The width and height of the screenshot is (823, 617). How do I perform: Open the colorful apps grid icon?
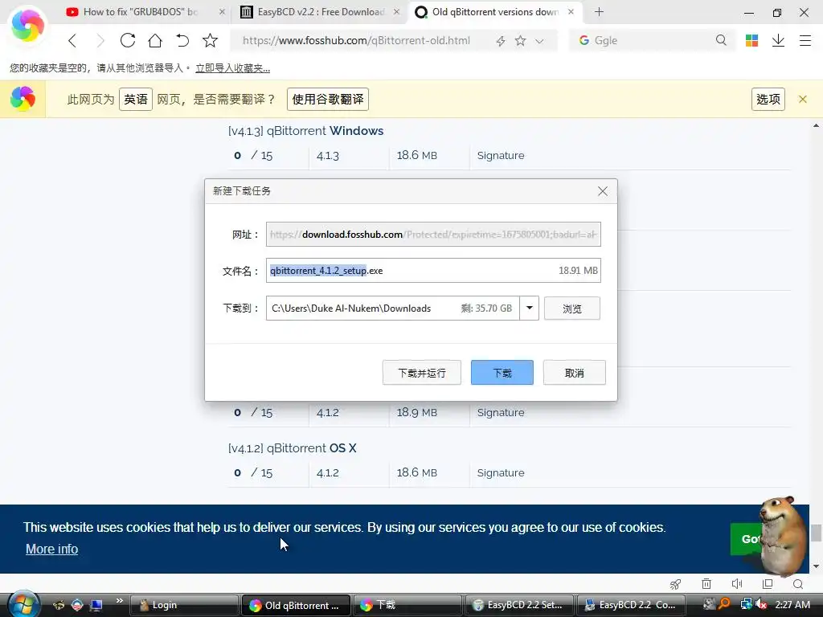coord(751,40)
